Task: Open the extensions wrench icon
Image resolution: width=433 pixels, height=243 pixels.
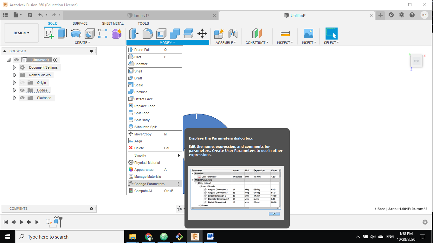Action: 391,15
